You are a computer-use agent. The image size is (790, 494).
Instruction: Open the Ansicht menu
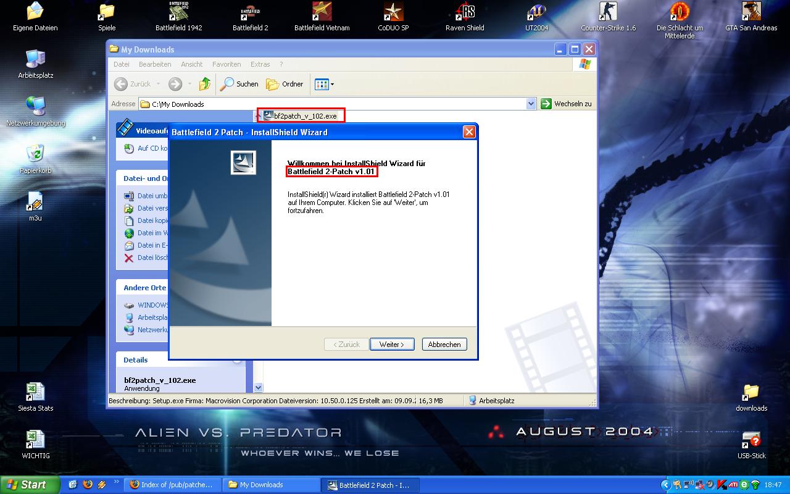click(192, 64)
